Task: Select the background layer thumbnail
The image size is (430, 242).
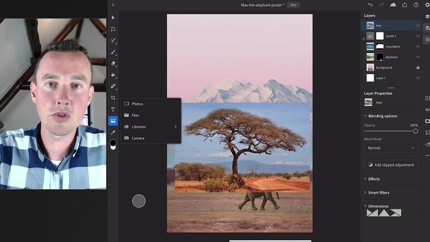Action: tap(370, 67)
